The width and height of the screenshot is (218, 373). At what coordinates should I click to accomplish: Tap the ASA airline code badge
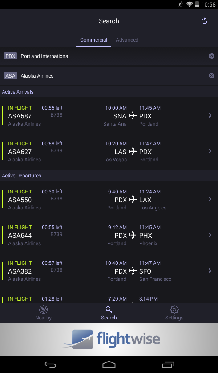[x=10, y=76]
